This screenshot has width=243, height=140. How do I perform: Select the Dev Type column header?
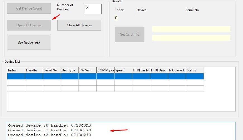click(70, 70)
